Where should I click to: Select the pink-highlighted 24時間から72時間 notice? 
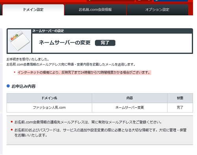tap(84, 72)
